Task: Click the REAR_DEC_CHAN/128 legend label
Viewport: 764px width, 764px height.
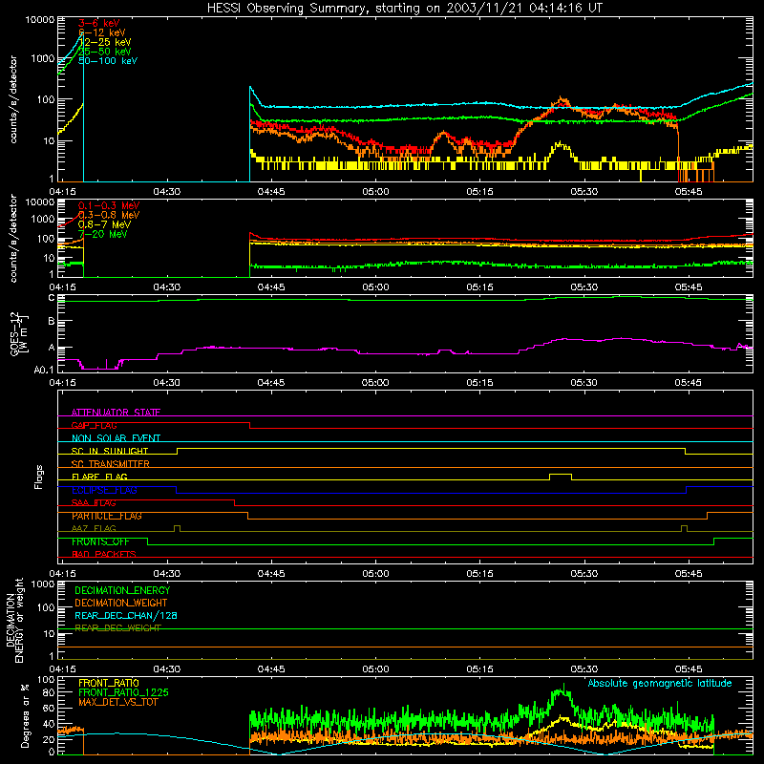Action: pyautogui.click(x=126, y=615)
